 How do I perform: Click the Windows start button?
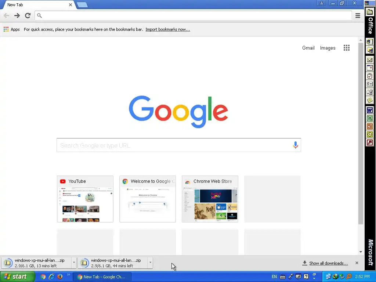point(17,277)
